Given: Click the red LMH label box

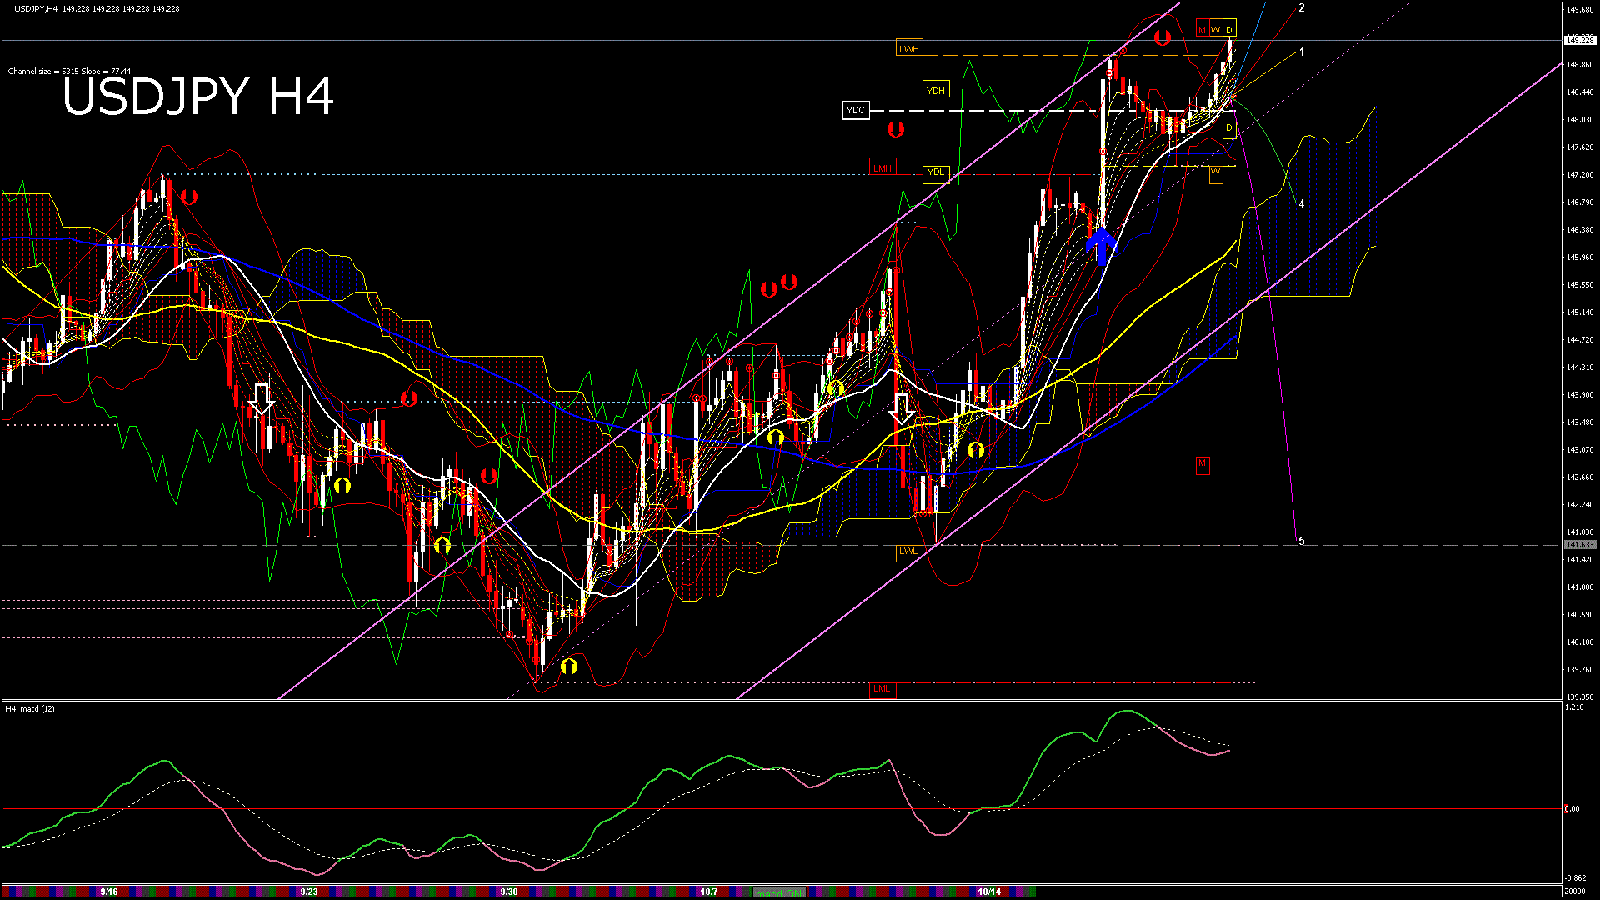Looking at the screenshot, I should point(882,167).
